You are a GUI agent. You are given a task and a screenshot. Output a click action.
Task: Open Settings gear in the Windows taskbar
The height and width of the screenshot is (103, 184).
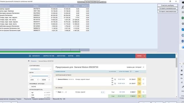[183, 24]
